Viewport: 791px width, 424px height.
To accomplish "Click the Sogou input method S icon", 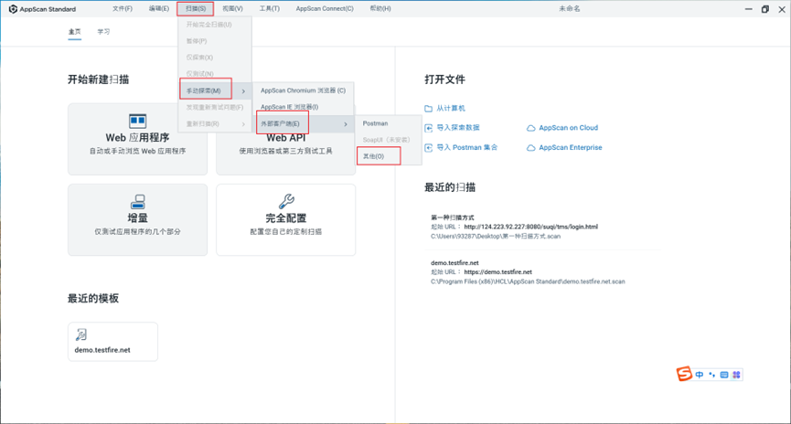I will (x=684, y=374).
